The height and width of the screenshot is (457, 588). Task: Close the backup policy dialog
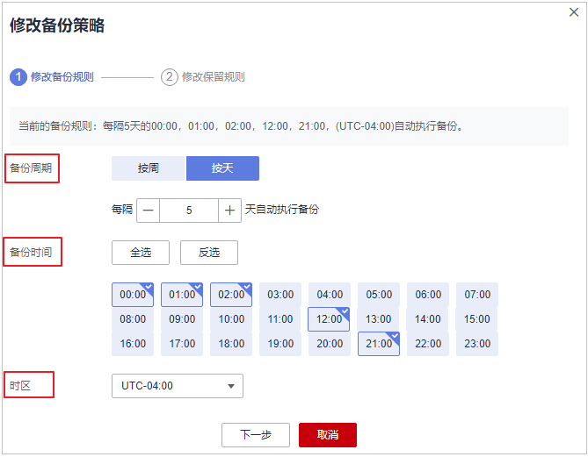(574, 12)
